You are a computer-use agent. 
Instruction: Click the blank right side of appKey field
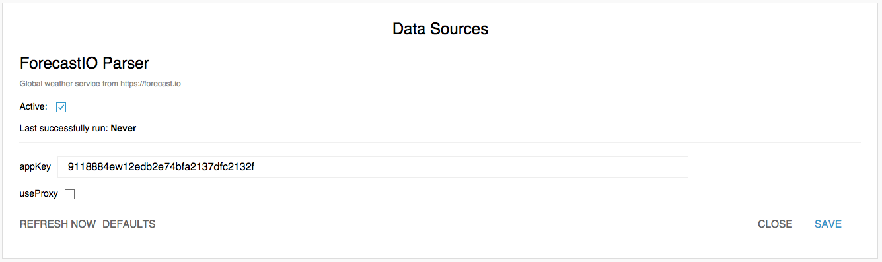472,167
